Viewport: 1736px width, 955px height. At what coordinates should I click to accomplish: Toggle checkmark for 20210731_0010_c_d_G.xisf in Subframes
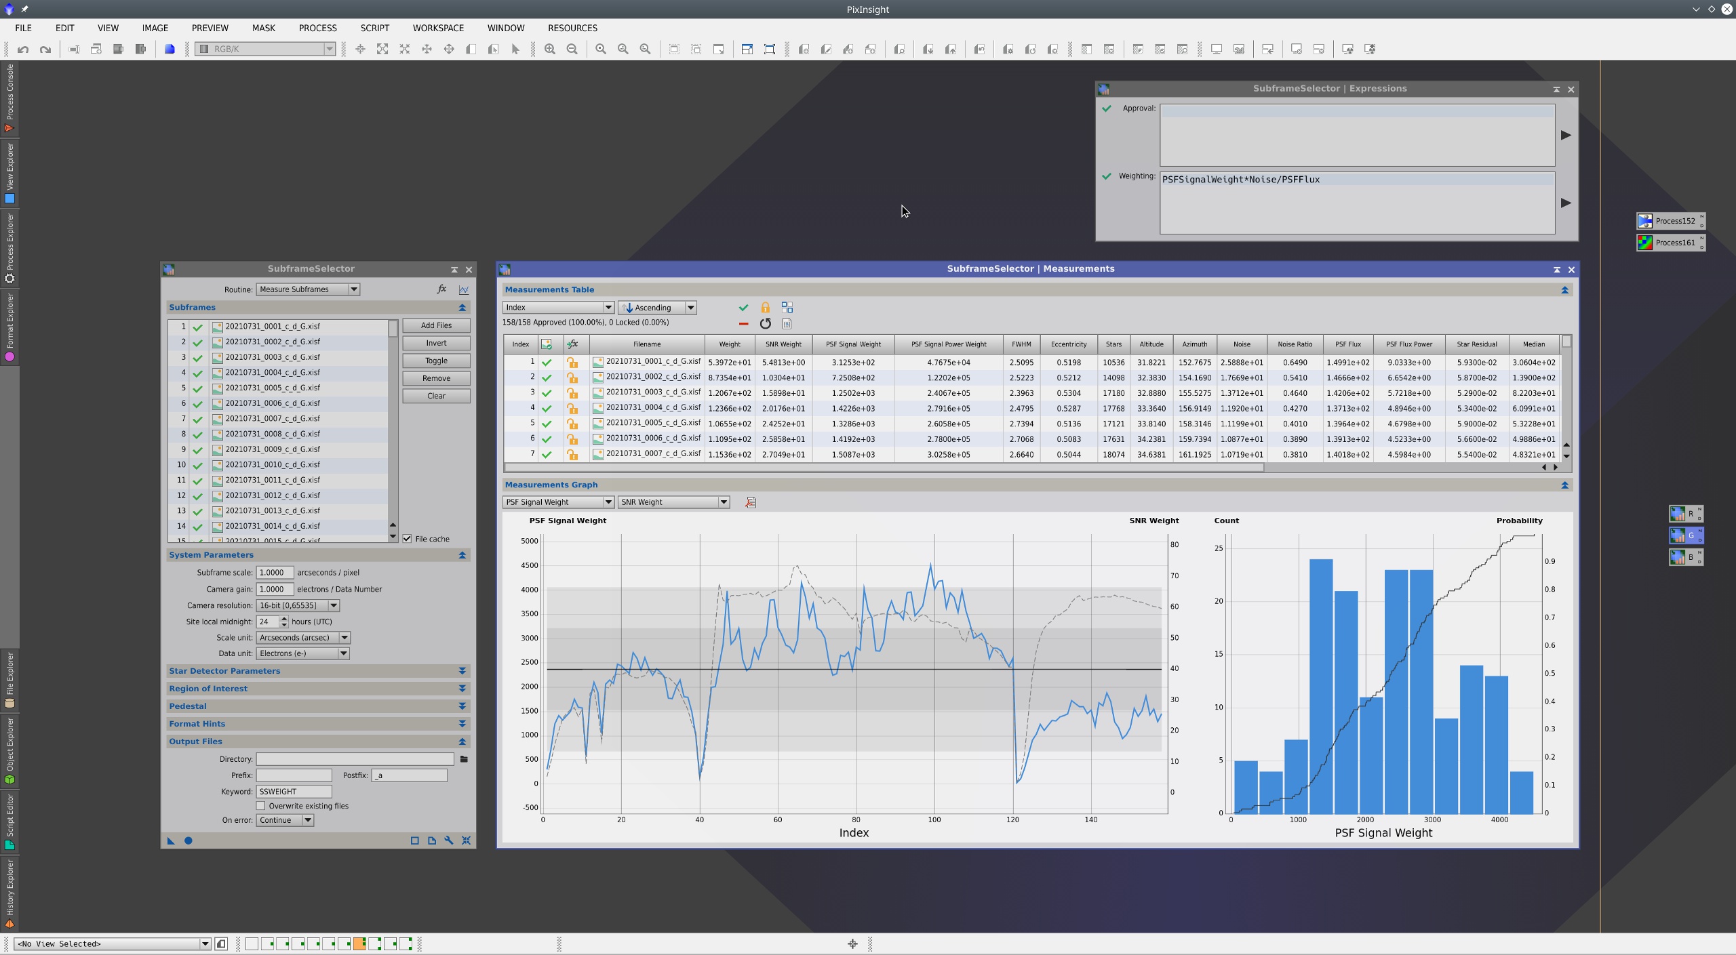[197, 465]
